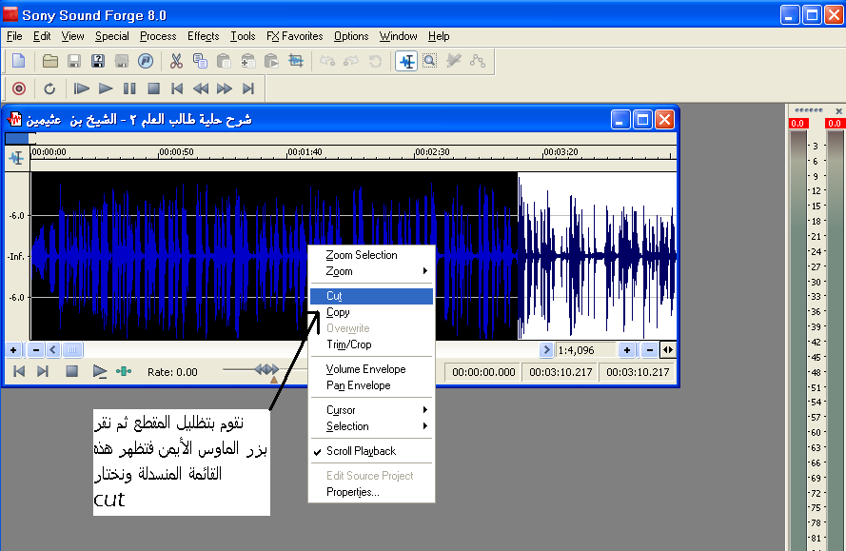The width and height of the screenshot is (846, 551).
Task: Click the Play button in transport bar
Action: (106, 89)
